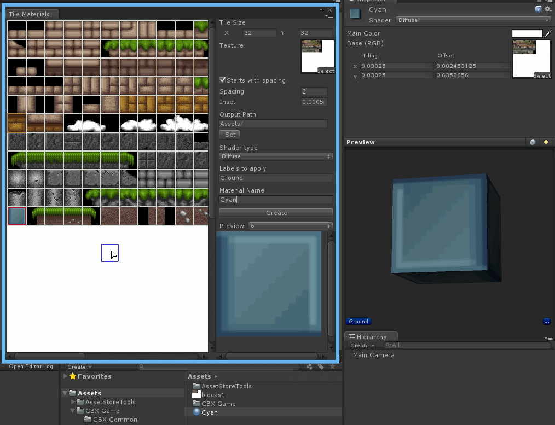Select CBX.Common folder in project tree
The height and width of the screenshot is (425, 555).
coord(115,420)
